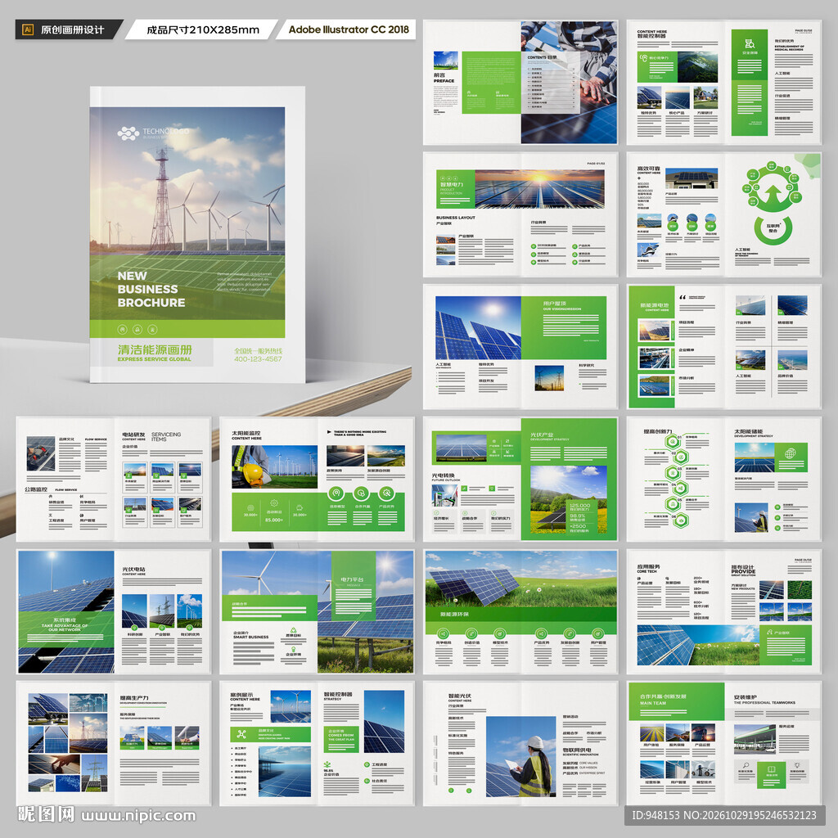
Task: Click the 应用服务 heading
Action: pos(648,566)
